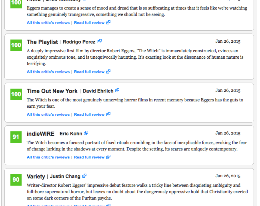This screenshot has width=260, height=206.
Task: Click the review text starting 'Writer-director Robert Eggers'
Action: point(137,192)
